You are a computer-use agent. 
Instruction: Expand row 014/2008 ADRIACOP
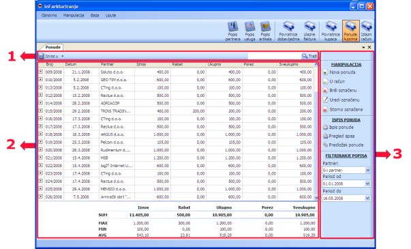coord(41,102)
